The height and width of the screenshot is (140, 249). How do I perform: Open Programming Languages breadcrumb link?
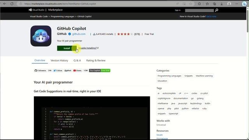click(x=62, y=16)
